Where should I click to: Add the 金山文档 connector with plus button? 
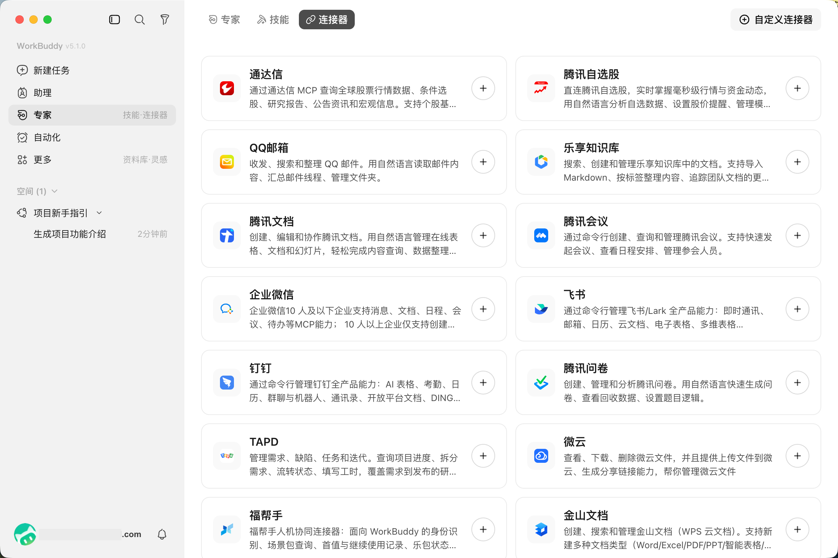[x=797, y=529]
